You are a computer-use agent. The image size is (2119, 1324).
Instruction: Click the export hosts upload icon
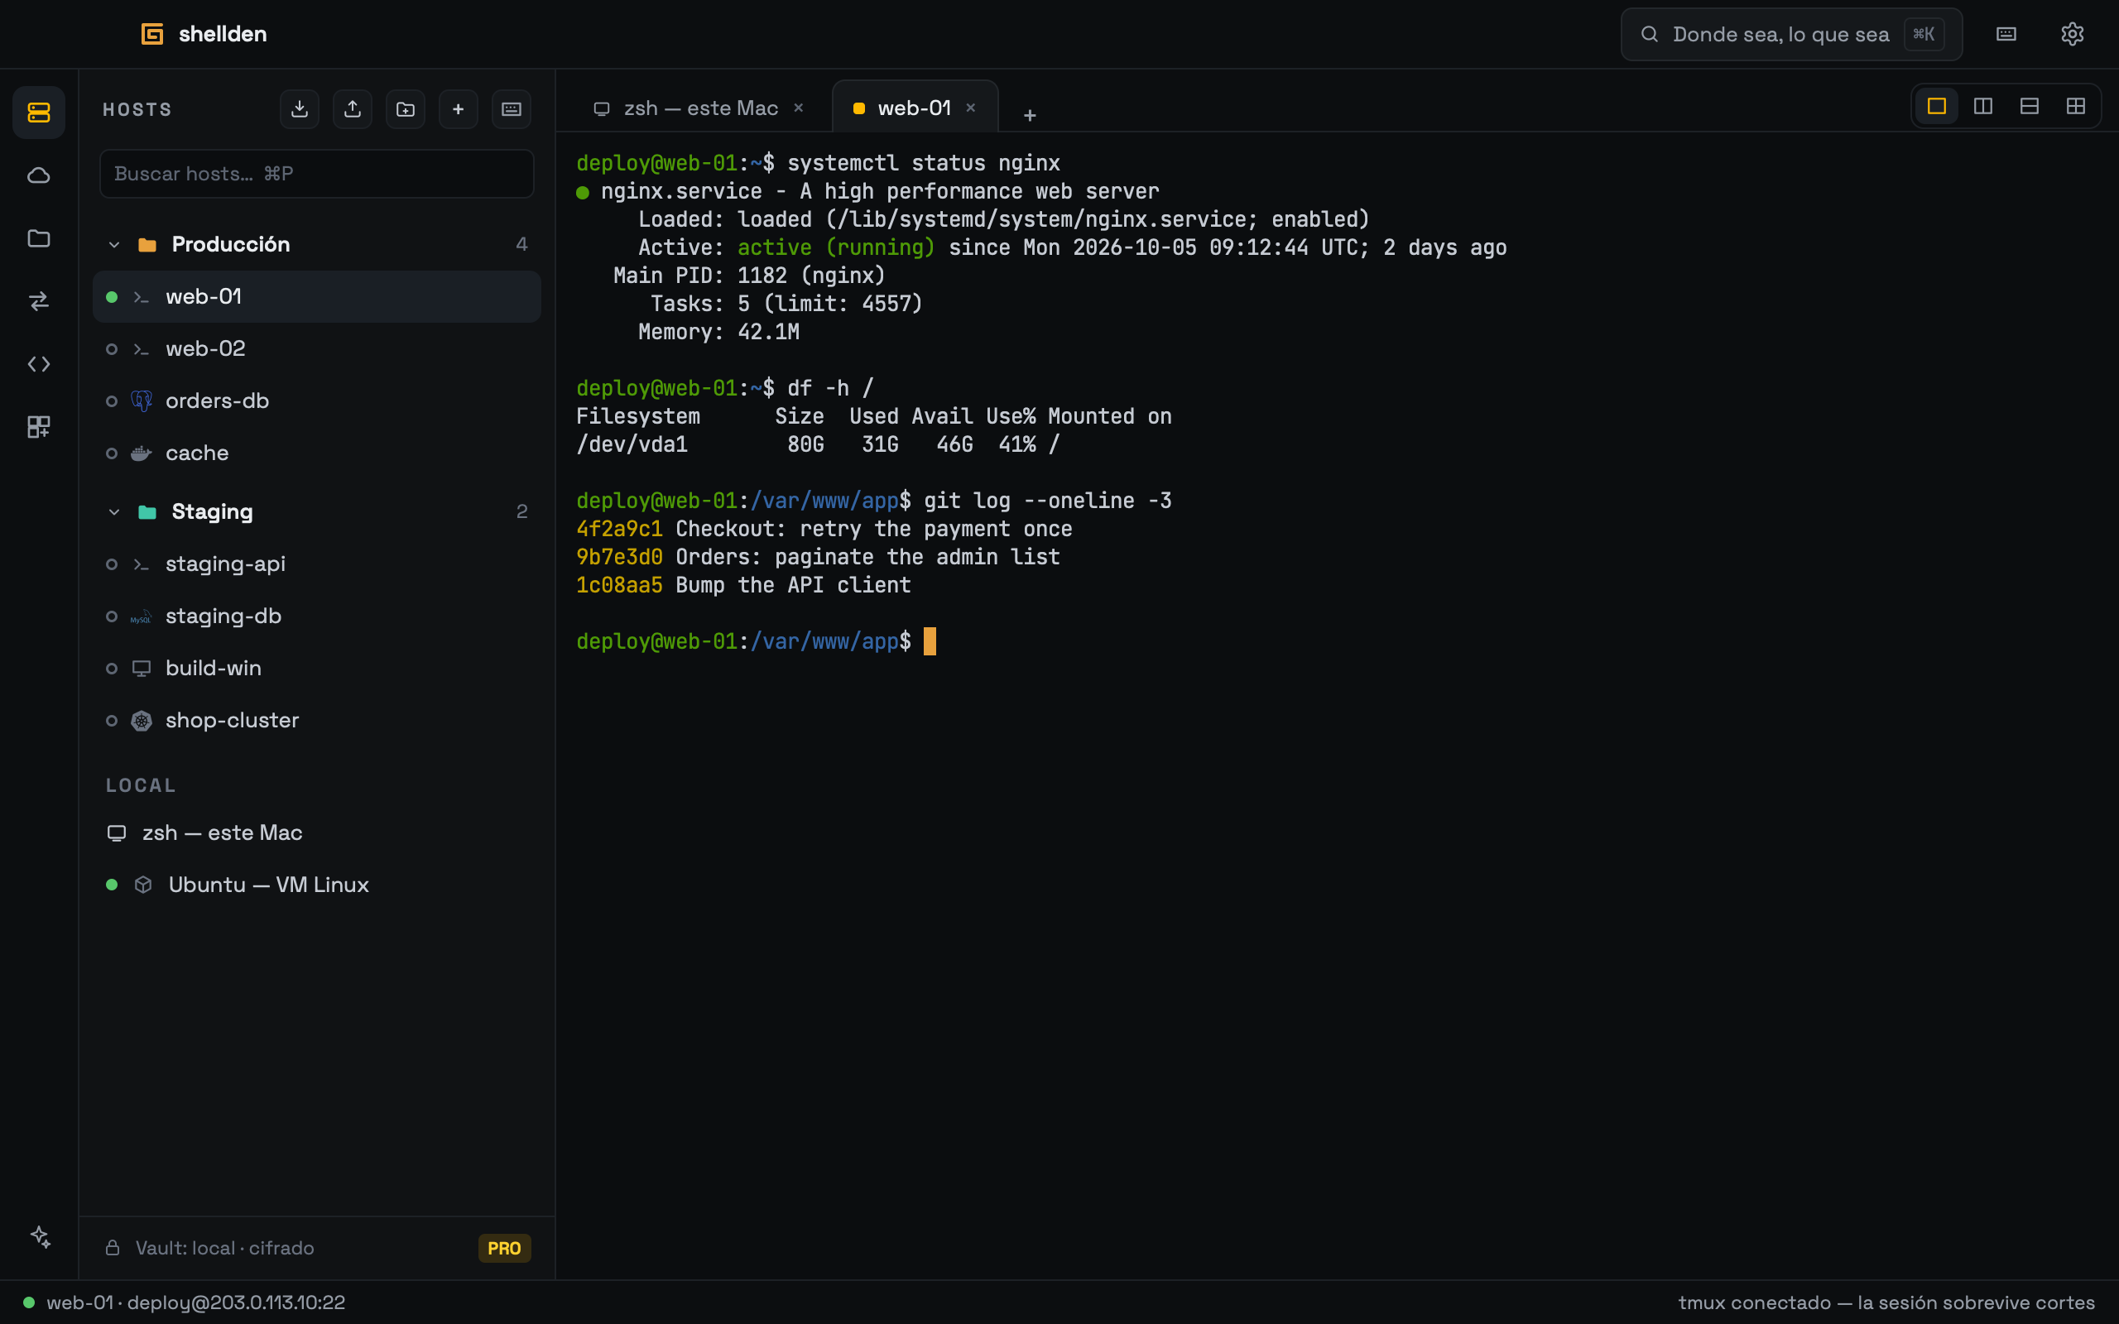tap(352, 108)
